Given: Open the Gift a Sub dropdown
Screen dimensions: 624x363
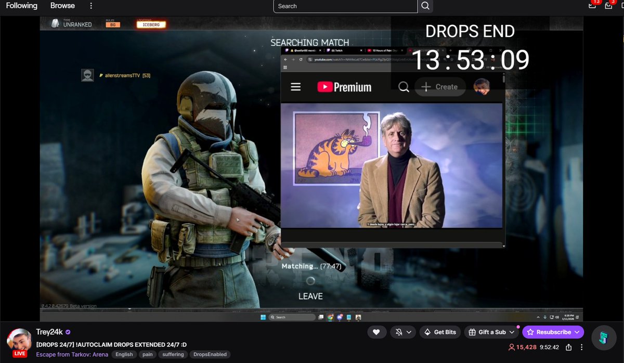Looking at the screenshot, I should click(492, 332).
